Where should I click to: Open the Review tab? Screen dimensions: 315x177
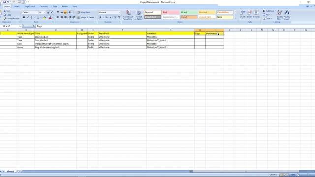coord(64,6)
